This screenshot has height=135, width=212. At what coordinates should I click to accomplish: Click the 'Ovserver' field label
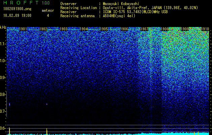[68, 4]
